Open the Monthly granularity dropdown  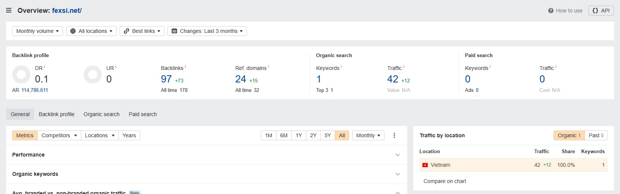tap(368, 135)
